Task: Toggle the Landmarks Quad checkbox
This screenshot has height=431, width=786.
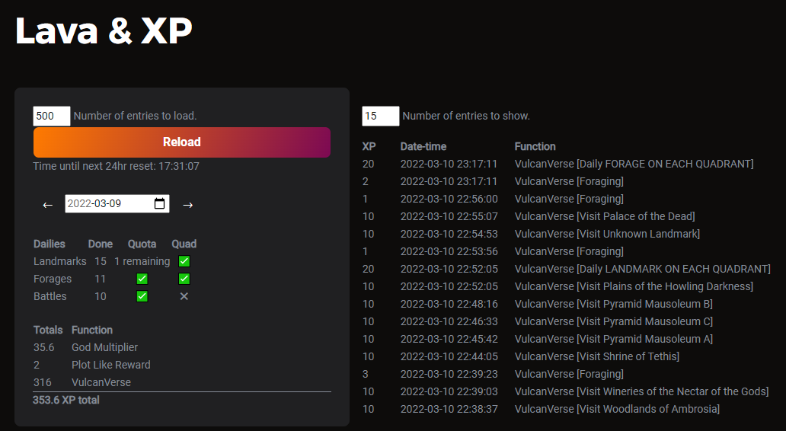Action: click(x=184, y=261)
